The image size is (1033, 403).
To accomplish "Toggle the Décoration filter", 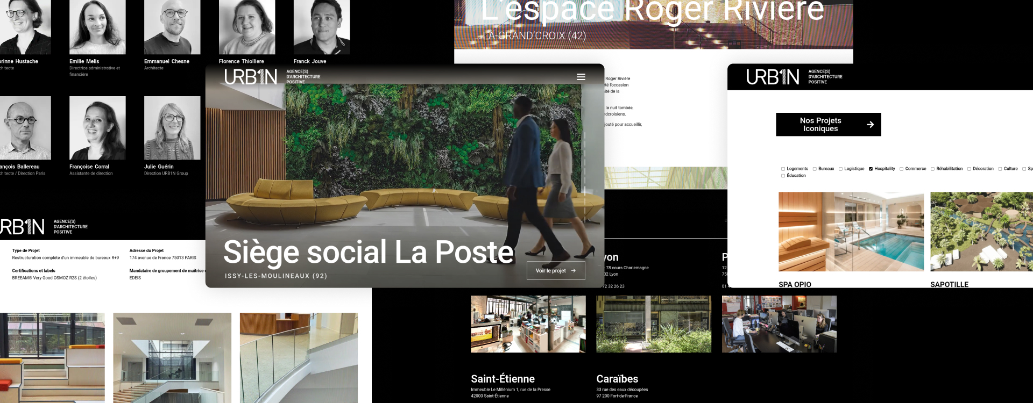I will [x=970, y=169].
